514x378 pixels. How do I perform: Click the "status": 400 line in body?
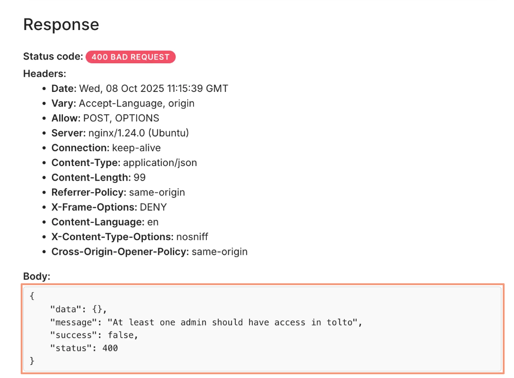(84, 348)
